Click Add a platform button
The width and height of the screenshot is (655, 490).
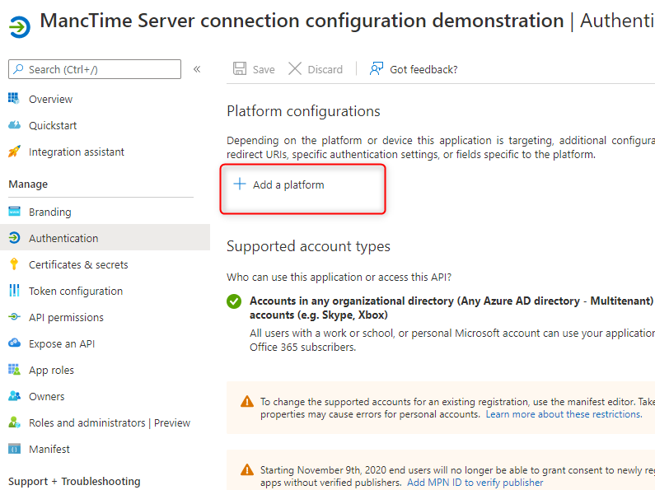[x=279, y=185]
